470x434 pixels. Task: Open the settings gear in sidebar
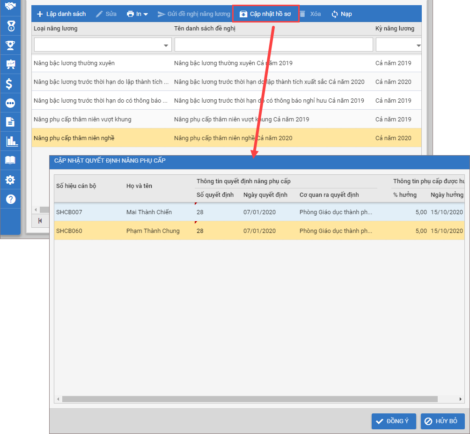(10, 180)
